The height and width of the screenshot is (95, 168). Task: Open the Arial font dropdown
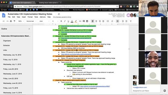[44, 21]
